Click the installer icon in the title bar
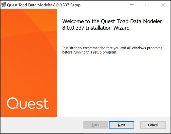The height and width of the screenshot is (134, 171). point(3,5)
